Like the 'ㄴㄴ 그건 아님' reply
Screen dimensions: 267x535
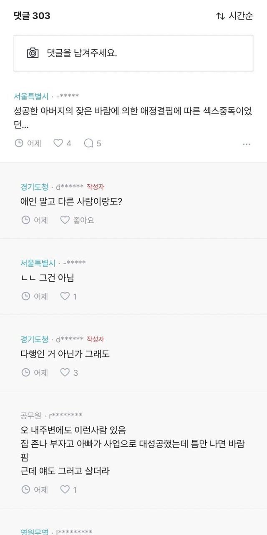tap(65, 296)
